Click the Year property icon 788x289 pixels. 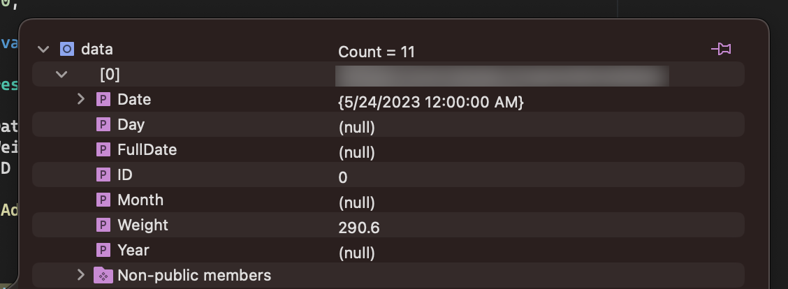103,251
